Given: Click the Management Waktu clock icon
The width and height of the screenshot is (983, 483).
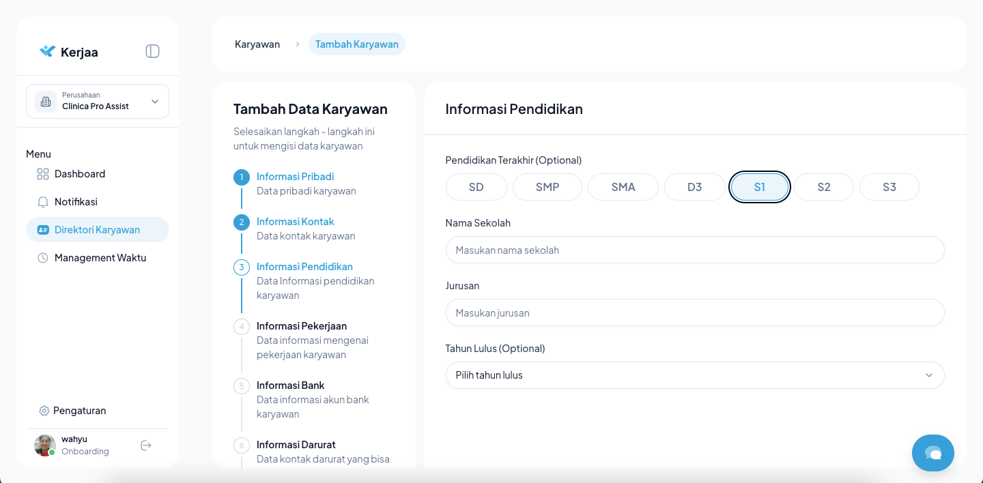Looking at the screenshot, I should [x=43, y=258].
